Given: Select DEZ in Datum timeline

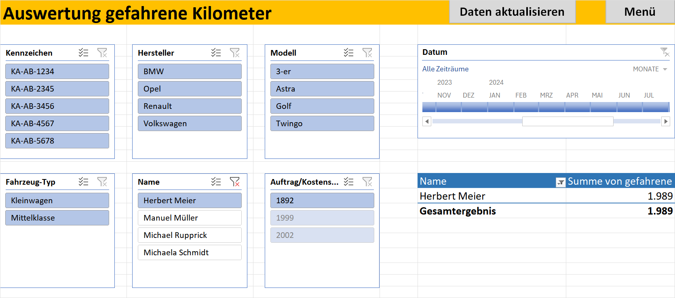Looking at the screenshot, I should coord(474,107).
